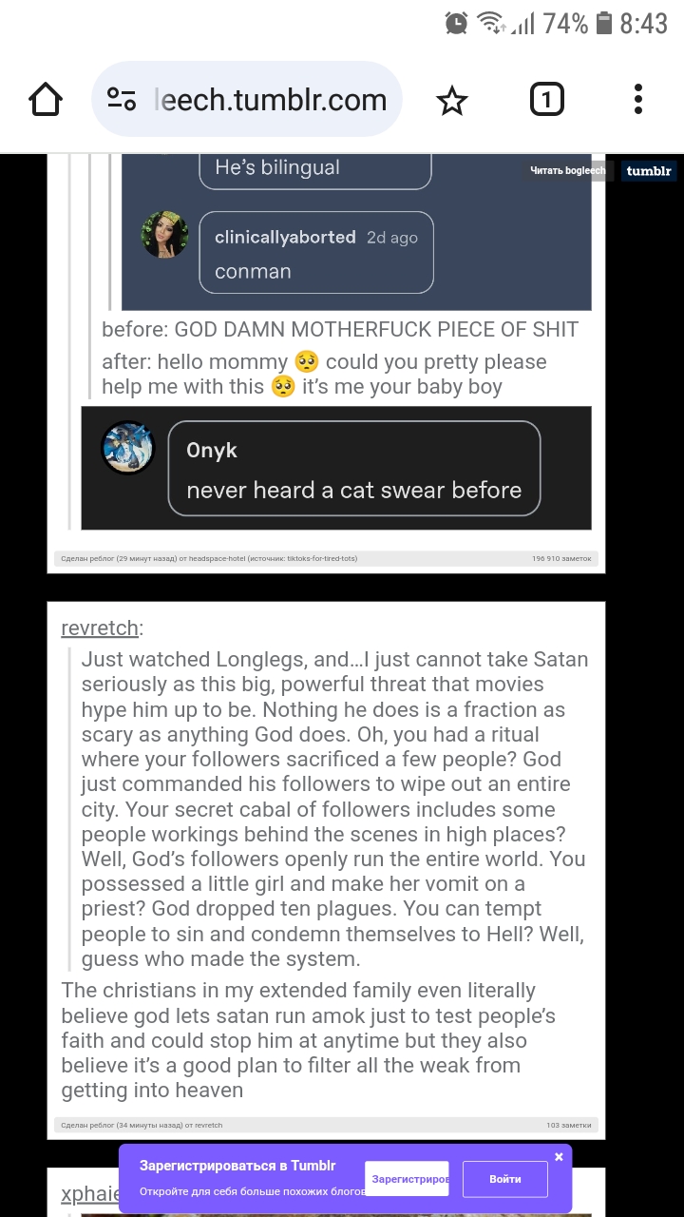Open the 196 910 заметок notes link

561,558
